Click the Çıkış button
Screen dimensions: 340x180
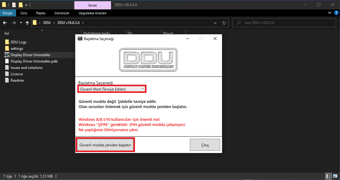pyautogui.click(x=205, y=145)
